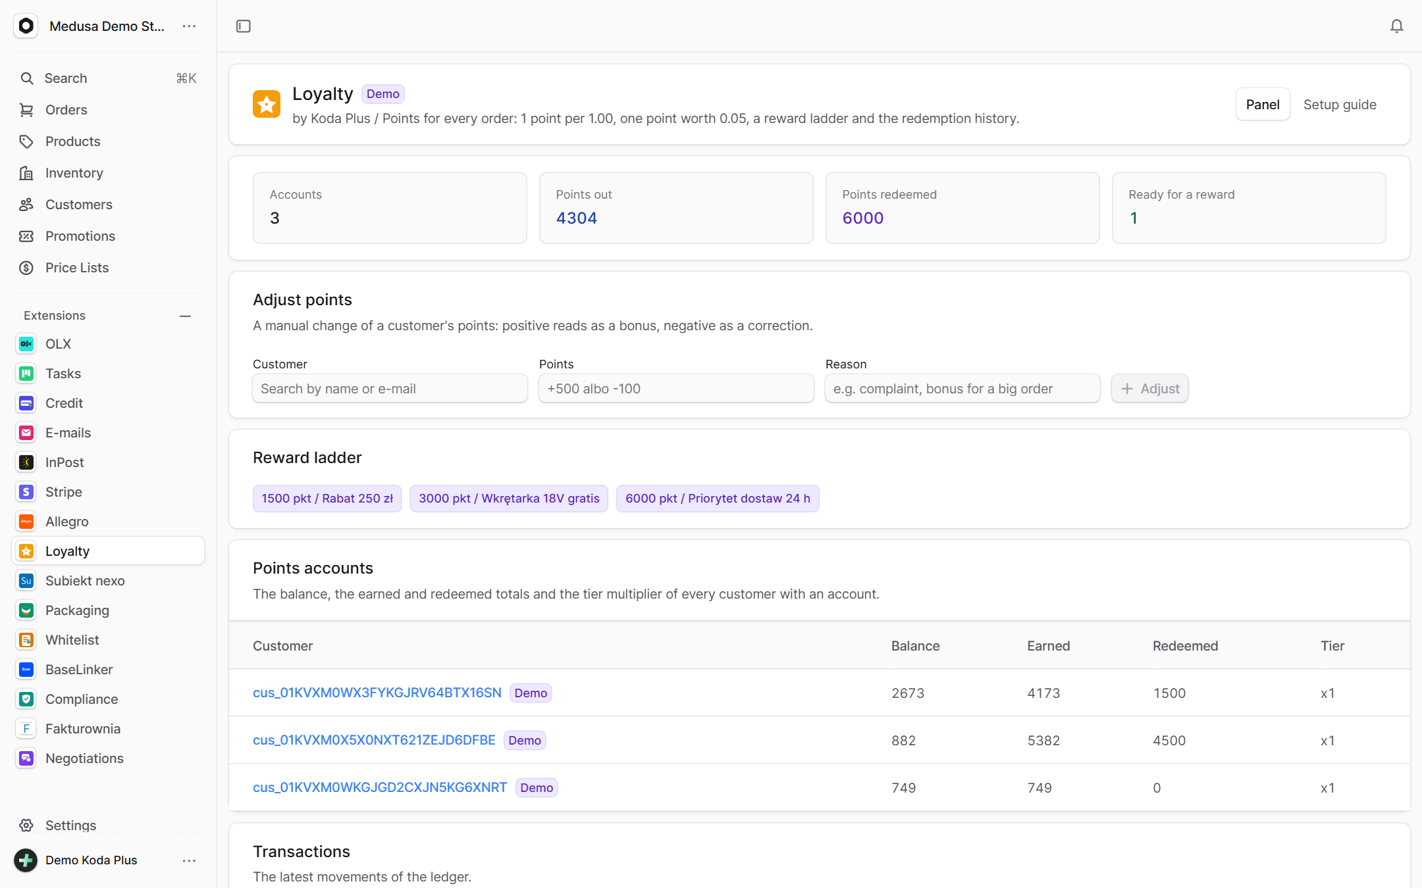This screenshot has height=888, width=1422.
Task: Open the Search field in sidebar
Action: tap(109, 78)
